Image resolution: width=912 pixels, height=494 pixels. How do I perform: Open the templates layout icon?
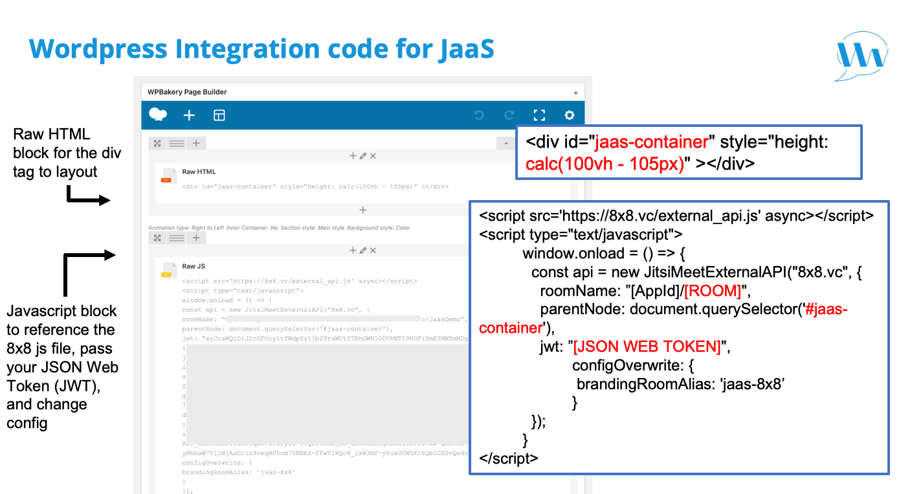coord(219,115)
